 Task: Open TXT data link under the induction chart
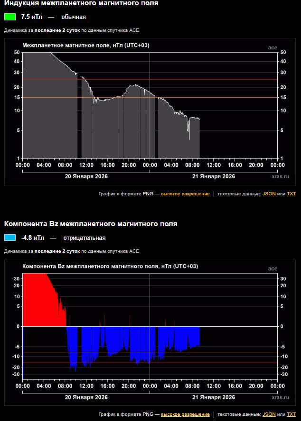click(x=292, y=193)
